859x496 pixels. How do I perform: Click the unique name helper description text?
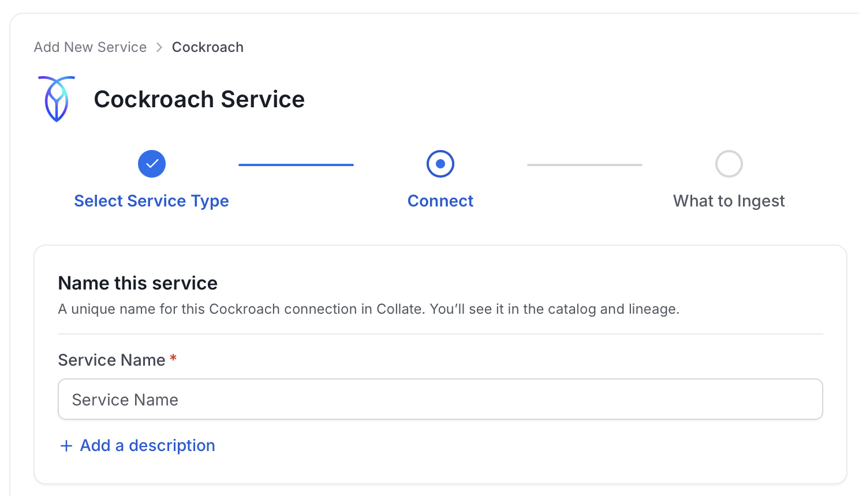369,309
